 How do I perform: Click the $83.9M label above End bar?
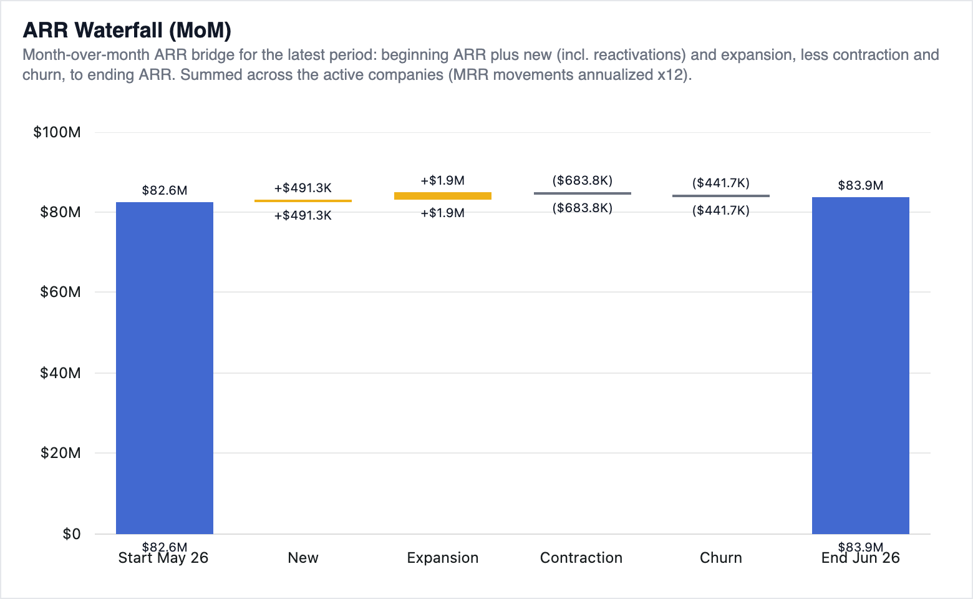861,185
